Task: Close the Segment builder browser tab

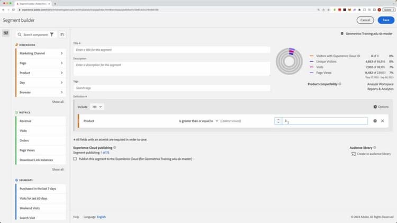Action: click(x=49, y=4)
